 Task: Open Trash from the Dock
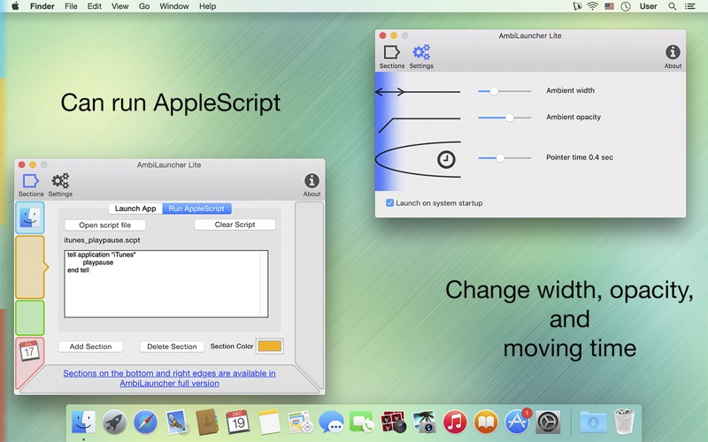click(x=624, y=422)
